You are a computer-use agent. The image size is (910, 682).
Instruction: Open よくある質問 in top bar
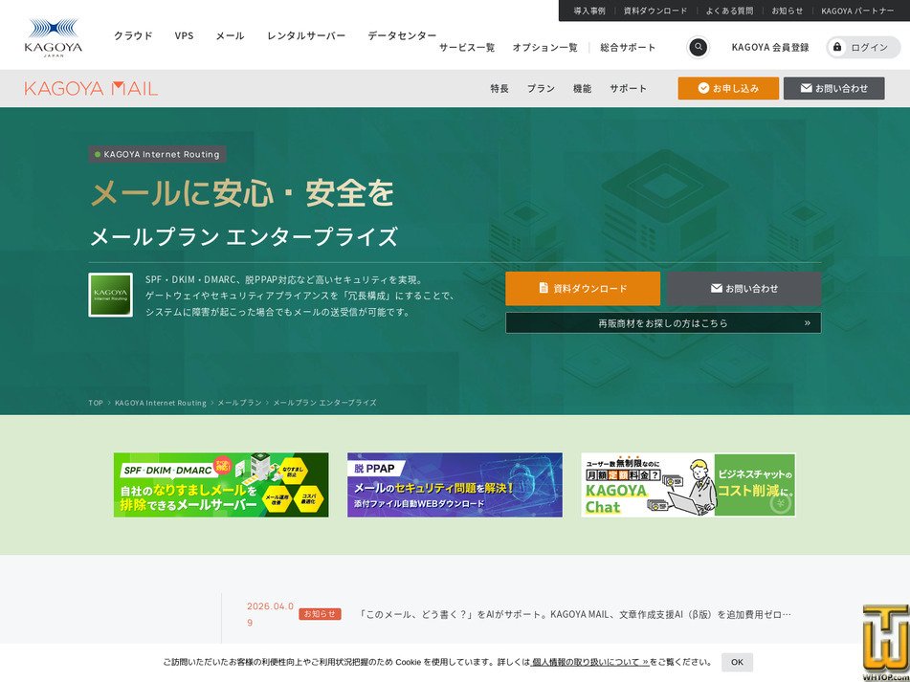pos(729,11)
